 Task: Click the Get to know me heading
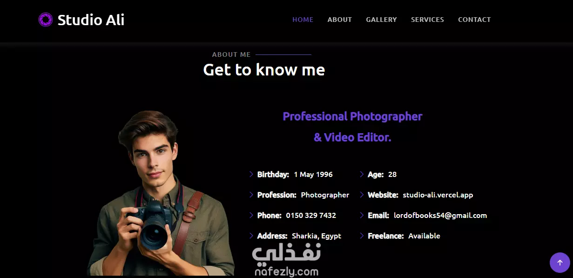click(x=264, y=70)
